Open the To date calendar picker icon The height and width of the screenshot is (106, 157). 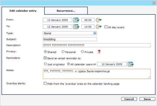pyautogui.click(x=76, y=27)
